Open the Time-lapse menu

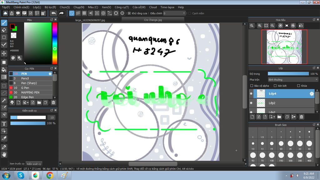point(167,7)
